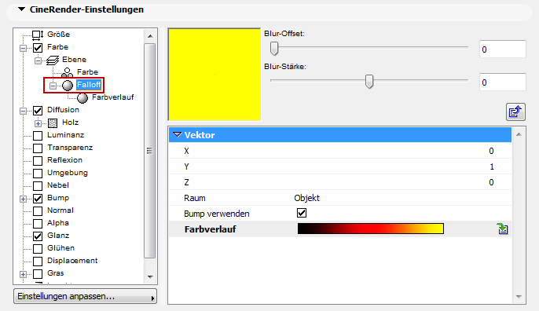Expand the Bump tree node
Image resolution: width=539 pixels, height=311 pixels.
[23, 199]
